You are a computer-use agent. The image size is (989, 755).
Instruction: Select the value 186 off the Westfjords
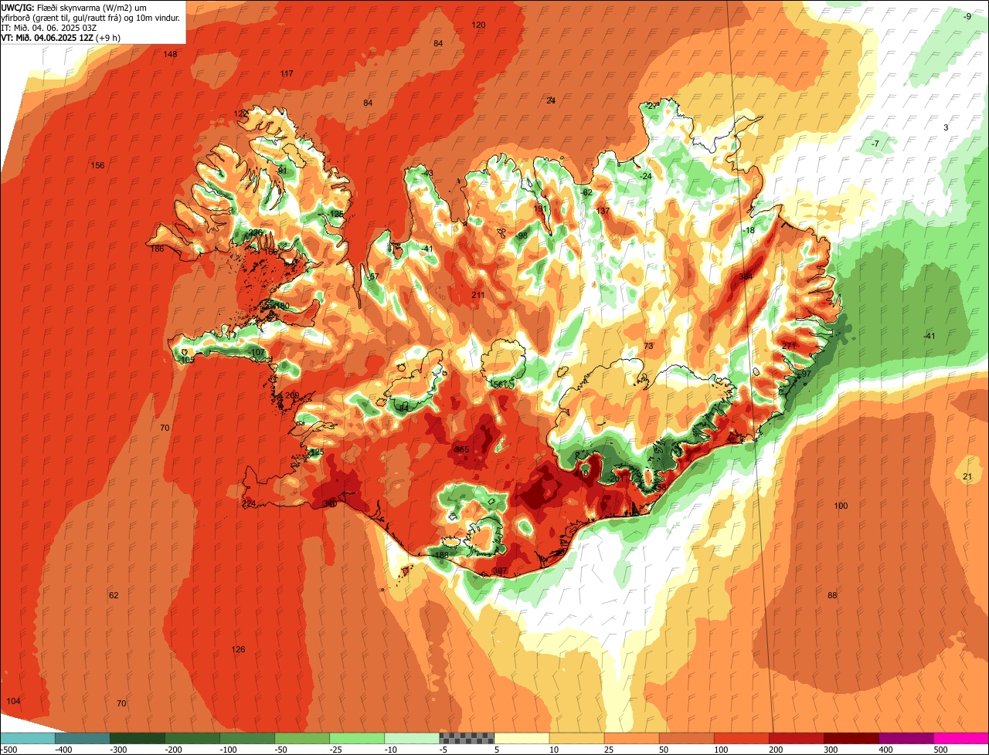pyautogui.click(x=157, y=249)
